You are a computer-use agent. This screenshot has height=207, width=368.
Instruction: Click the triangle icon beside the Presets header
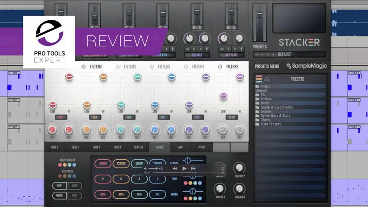pyautogui.click(x=267, y=79)
